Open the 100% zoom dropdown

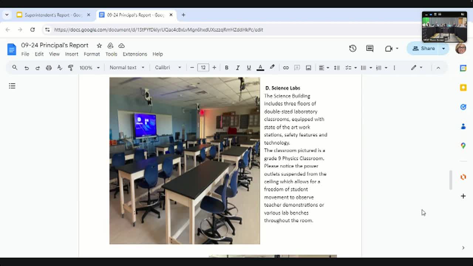point(89,68)
